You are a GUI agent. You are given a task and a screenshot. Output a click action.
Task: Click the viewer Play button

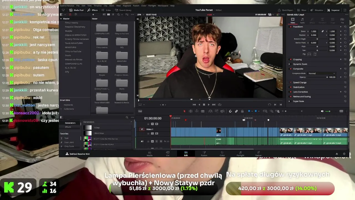(209, 104)
